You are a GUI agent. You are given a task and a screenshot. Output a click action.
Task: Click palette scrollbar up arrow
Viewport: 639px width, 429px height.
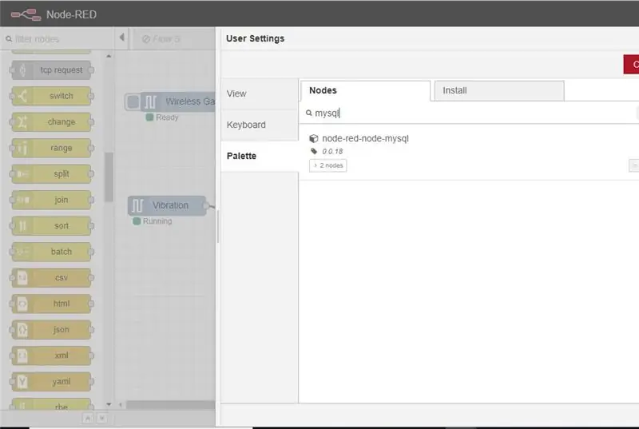pyautogui.click(x=109, y=56)
